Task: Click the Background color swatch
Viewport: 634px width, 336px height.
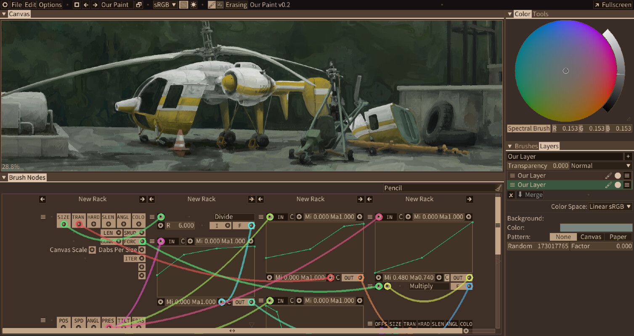Action: click(x=596, y=228)
